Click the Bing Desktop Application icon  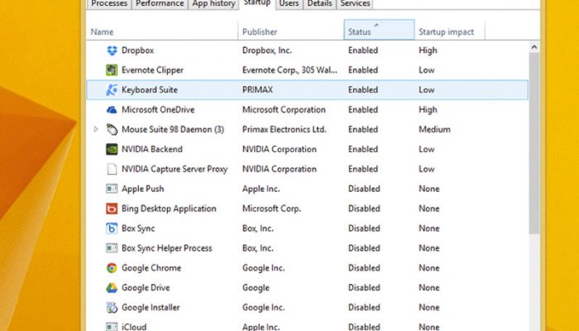pyautogui.click(x=112, y=209)
